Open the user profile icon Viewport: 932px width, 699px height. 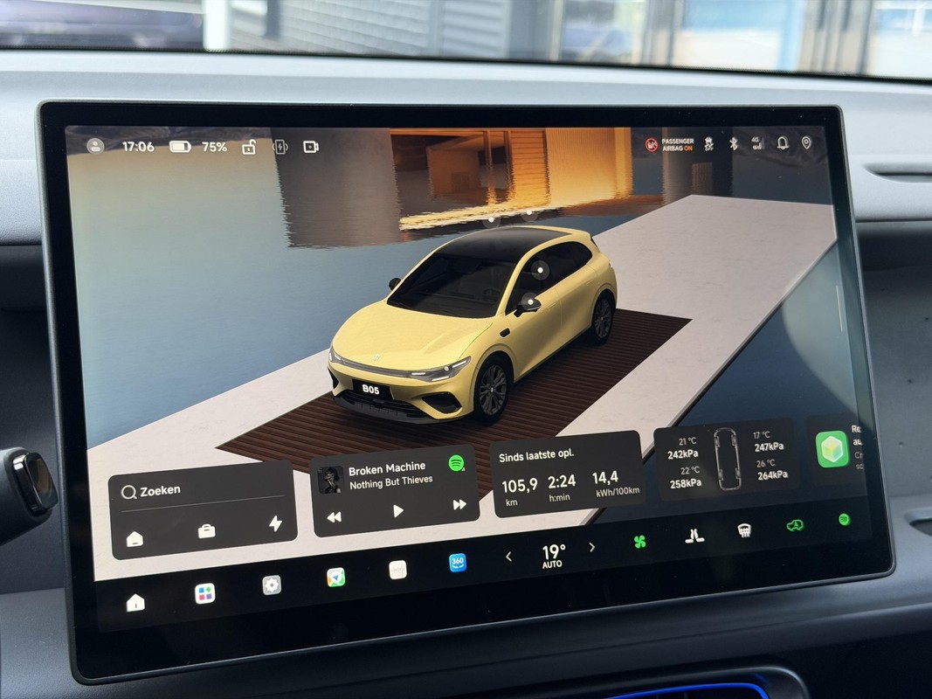(95, 146)
